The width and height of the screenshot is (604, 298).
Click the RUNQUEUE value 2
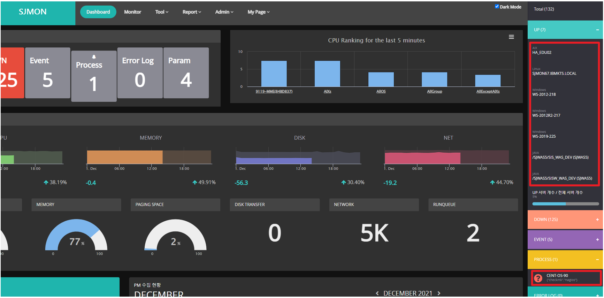(473, 233)
